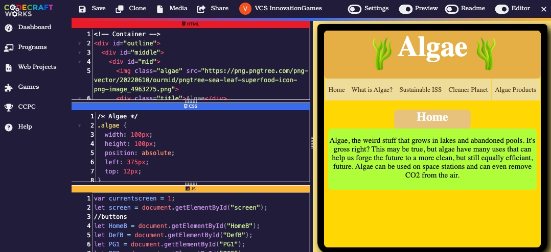The image size is (551, 252).
Task: Open the Web Projects sidebar link
Action: (x=37, y=67)
